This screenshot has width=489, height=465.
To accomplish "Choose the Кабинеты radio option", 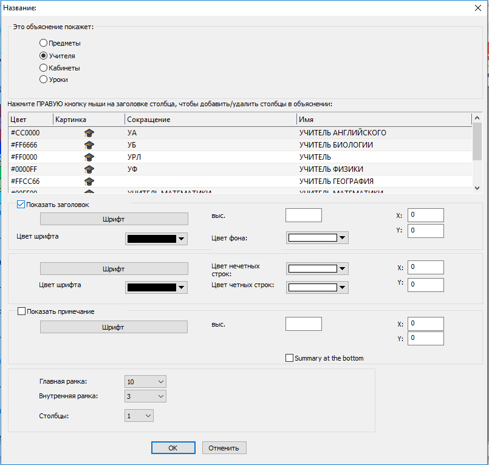I will coord(44,68).
